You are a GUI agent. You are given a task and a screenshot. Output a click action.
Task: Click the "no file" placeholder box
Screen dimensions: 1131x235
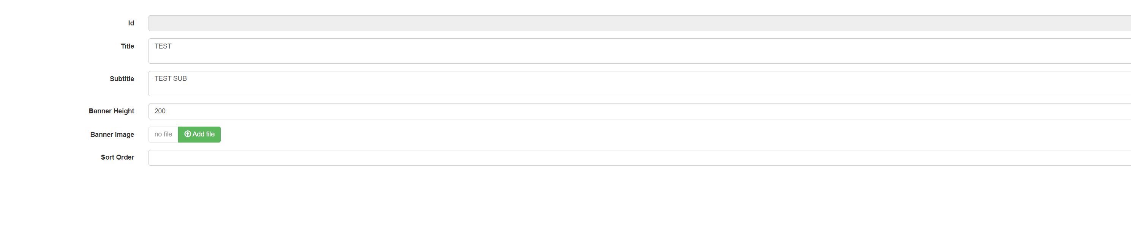163,135
